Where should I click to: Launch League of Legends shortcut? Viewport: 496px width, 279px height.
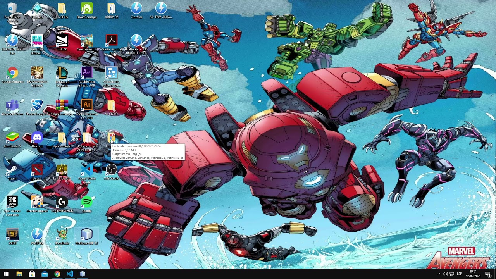(62, 77)
